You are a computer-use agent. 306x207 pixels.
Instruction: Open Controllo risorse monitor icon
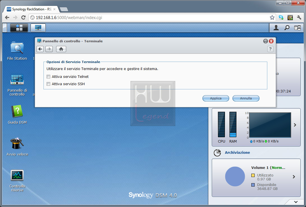click(17, 181)
